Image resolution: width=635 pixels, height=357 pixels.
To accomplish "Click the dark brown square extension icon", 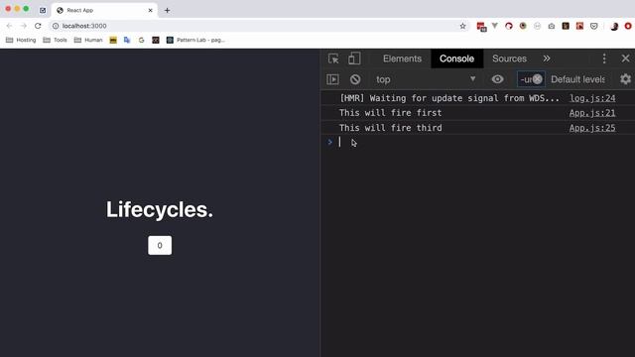I will click(x=566, y=26).
